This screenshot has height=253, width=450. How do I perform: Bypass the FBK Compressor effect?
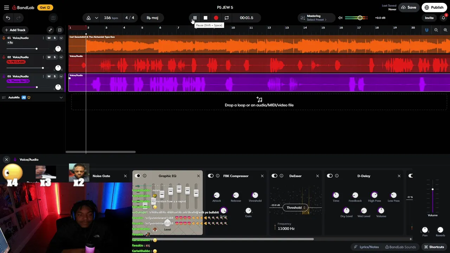tap(211, 176)
